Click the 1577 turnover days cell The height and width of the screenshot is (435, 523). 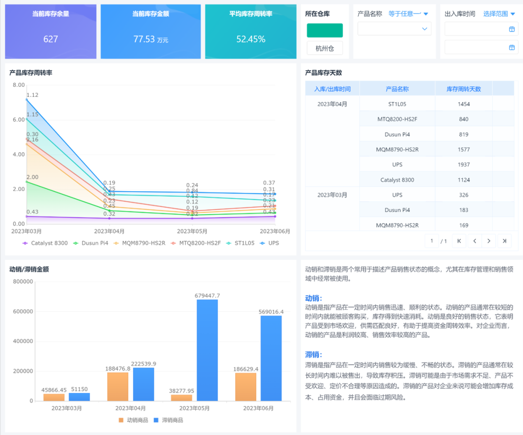point(463,150)
